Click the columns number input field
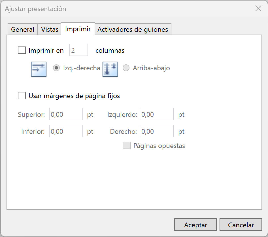 coord(79,50)
